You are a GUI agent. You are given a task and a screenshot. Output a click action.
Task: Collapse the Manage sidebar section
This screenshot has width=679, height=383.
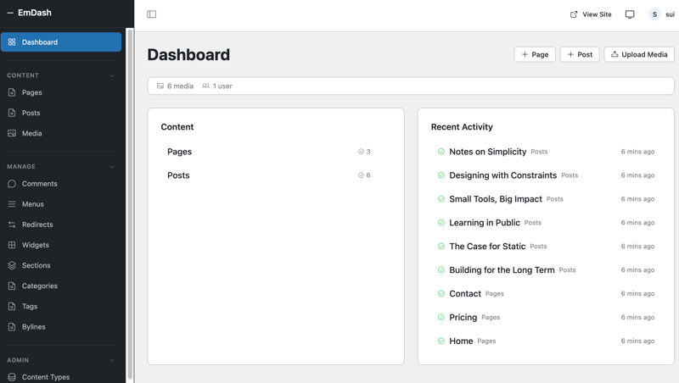coord(111,167)
